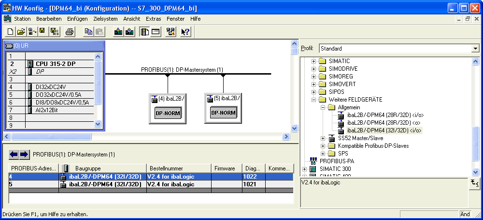Click the Weitere FELDGERÄTE folder

pos(355,100)
